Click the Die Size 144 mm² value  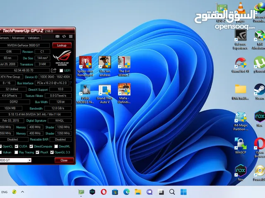pyautogui.click(x=42, y=58)
